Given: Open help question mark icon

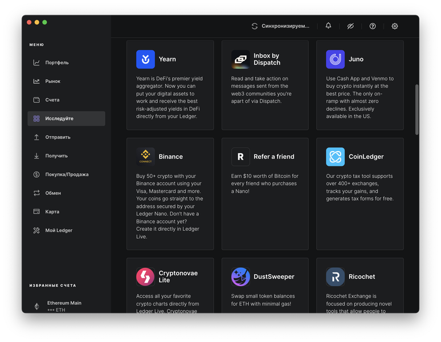Looking at the screenshot, I should [373, 26].
